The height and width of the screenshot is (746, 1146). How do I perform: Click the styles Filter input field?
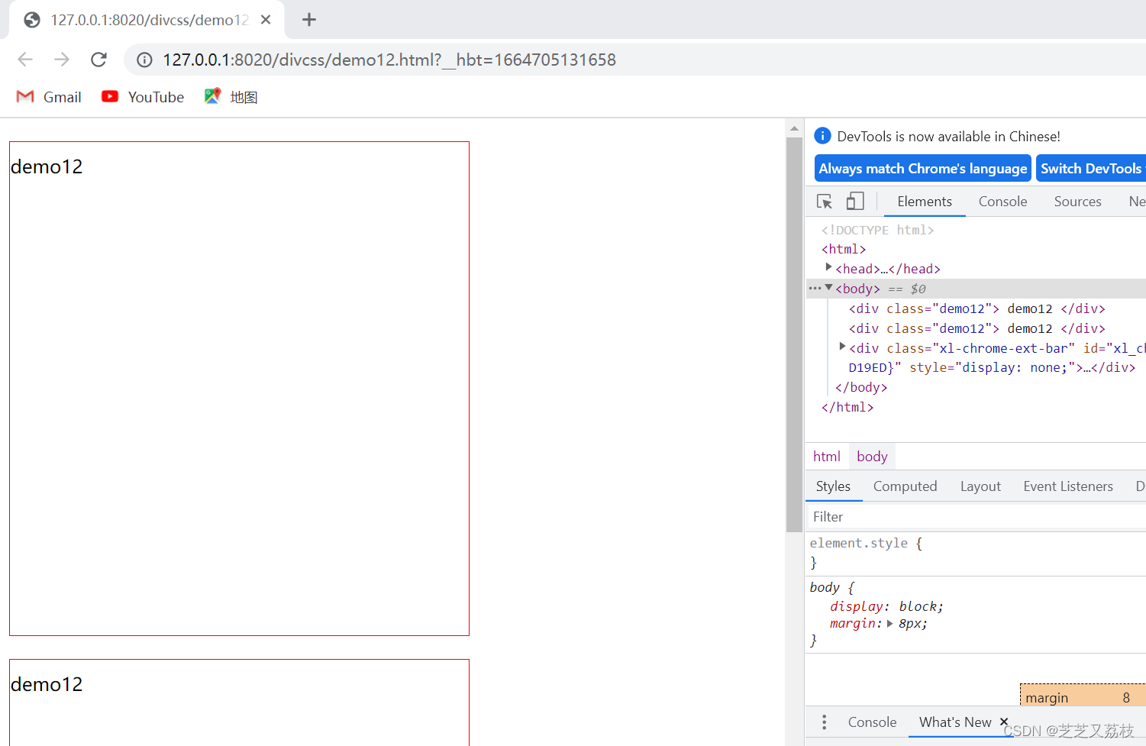click(x=977, y=517)
